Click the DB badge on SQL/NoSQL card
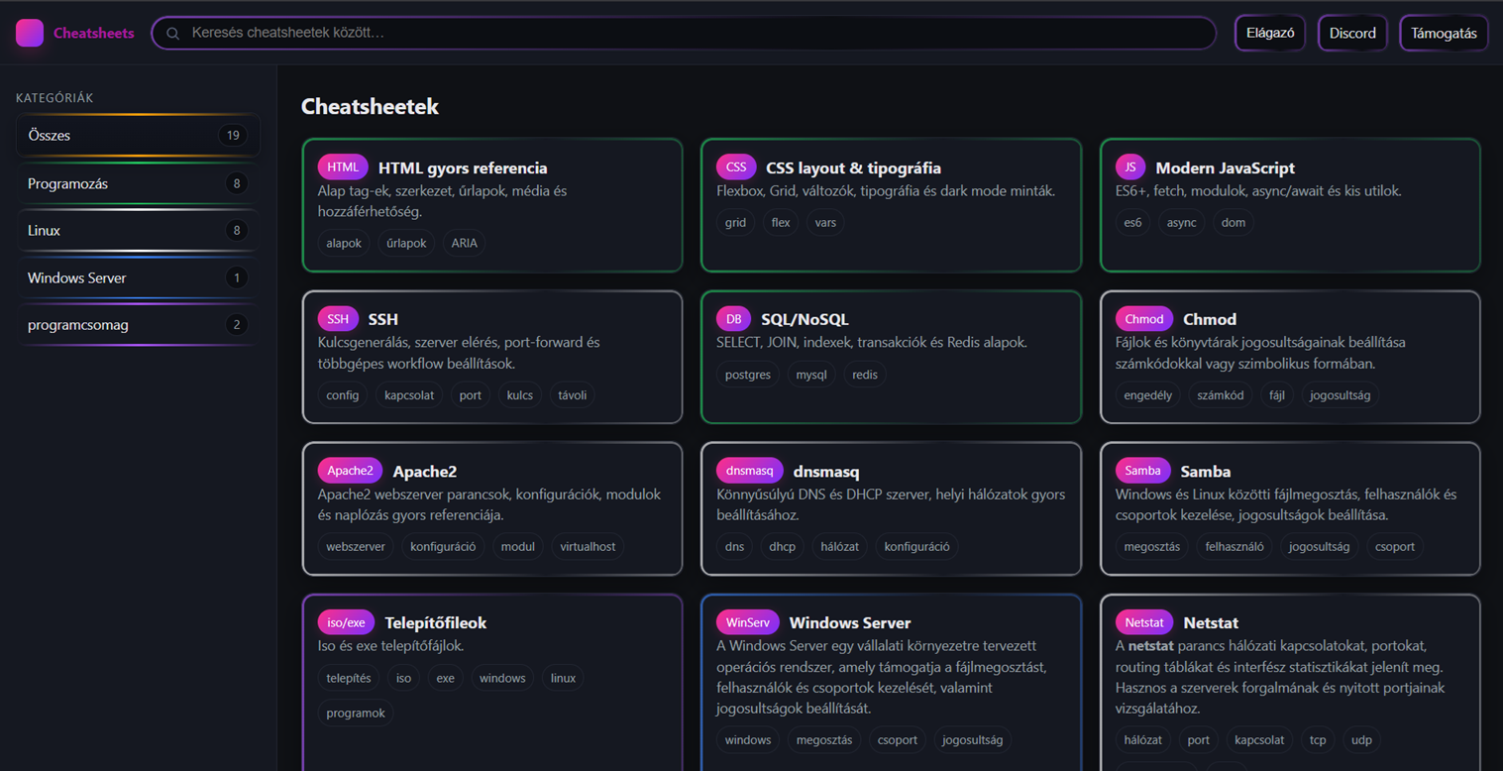Screen dimensions: 1503x771 coord(733,319)
